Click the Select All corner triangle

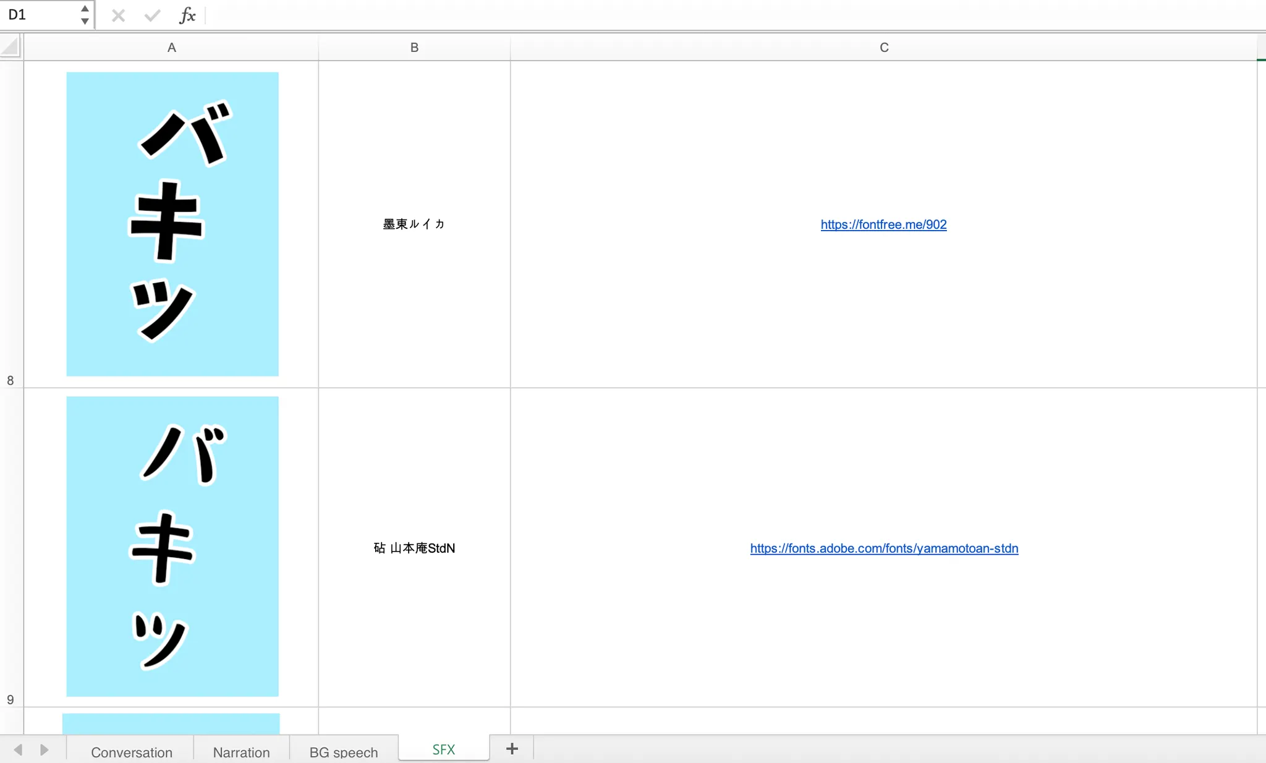tap(11, 47)
